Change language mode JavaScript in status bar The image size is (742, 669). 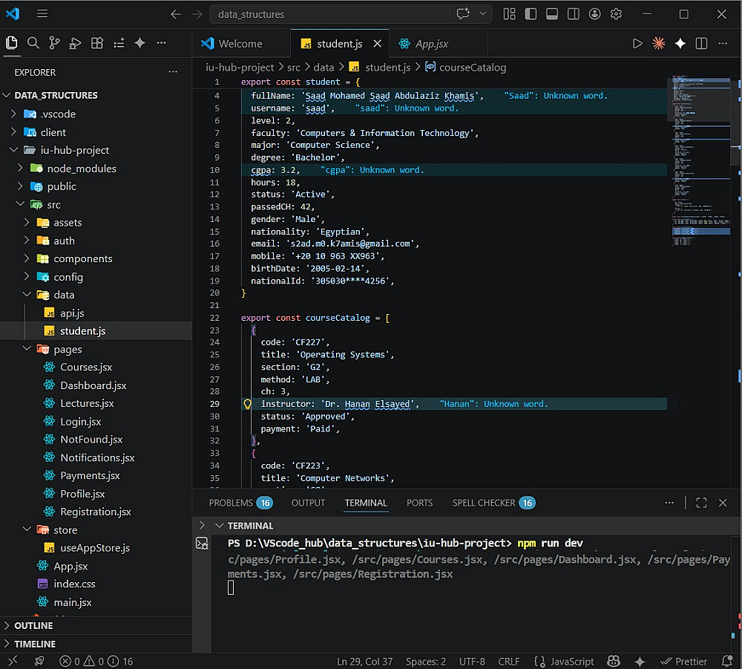coord(564,662)
